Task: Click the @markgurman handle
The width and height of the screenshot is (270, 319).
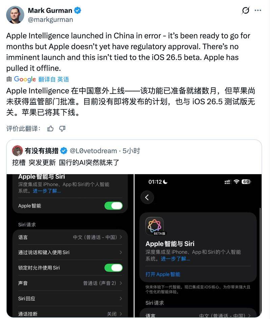Action: 50,20
